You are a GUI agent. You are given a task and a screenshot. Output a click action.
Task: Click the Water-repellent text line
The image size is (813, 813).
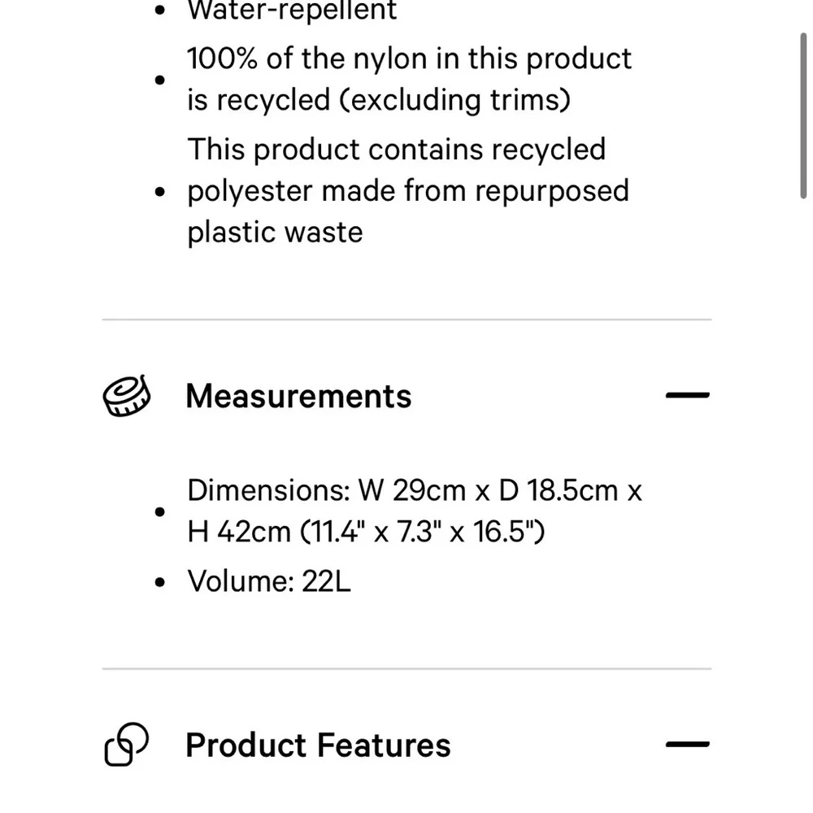click(x=292, y=11)
